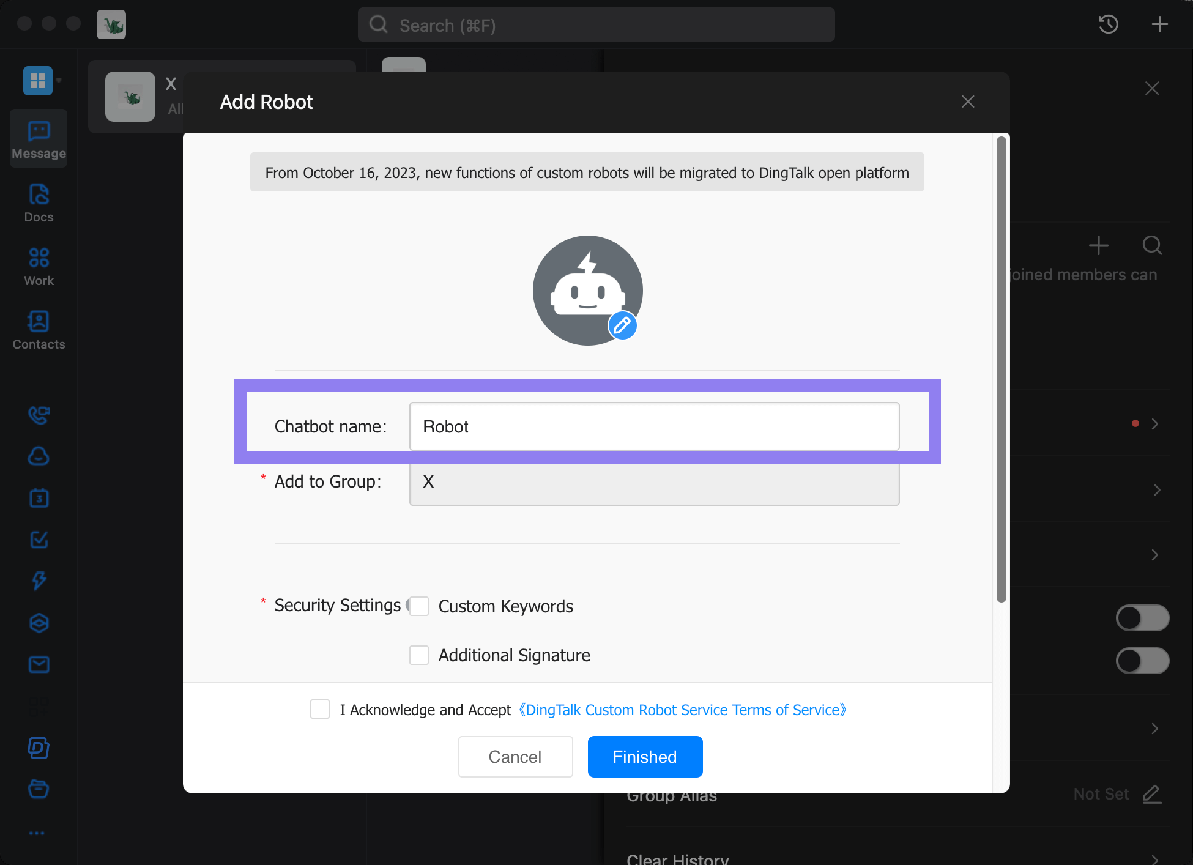
Task: Click the Chatbot name input field
Action: [x=654, y=426]
